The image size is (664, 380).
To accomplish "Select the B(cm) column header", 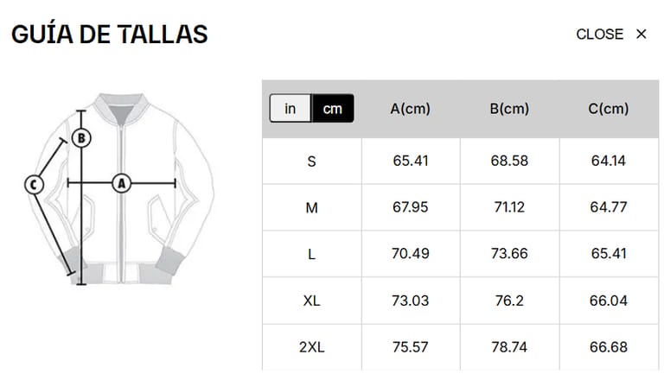I will click(x=509, y=109).
